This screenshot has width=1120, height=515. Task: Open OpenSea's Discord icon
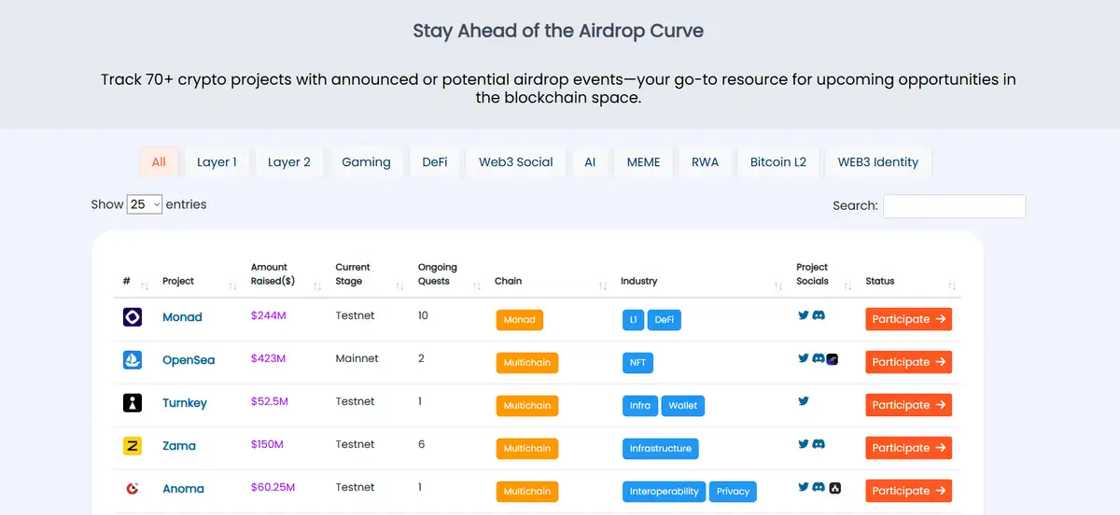(818, 358)
